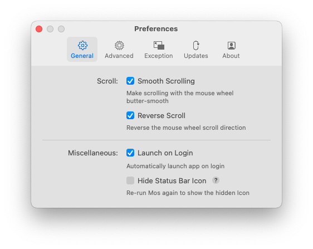313x249 pixels.
Task: Uncheck the Reverse Scroll checkbox
Action: (130, 115)
